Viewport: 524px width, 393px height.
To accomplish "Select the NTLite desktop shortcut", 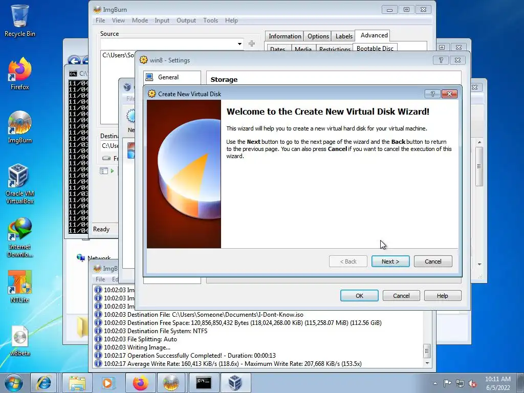I will pos(20,287).
